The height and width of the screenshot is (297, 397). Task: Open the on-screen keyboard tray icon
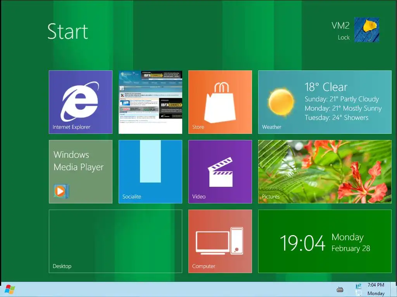click(x=340, y=289)
